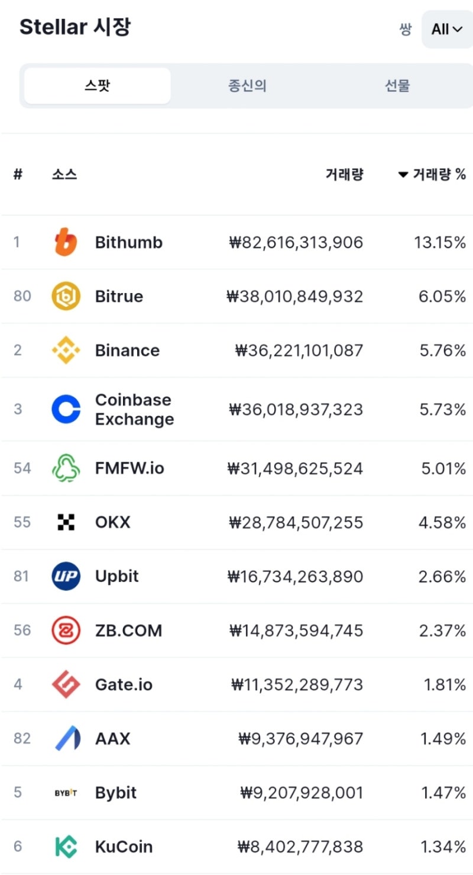The height and width of the screenshot is (875, 473).
Task: Open the All pairs dropdown
Action: click(447, 29)
